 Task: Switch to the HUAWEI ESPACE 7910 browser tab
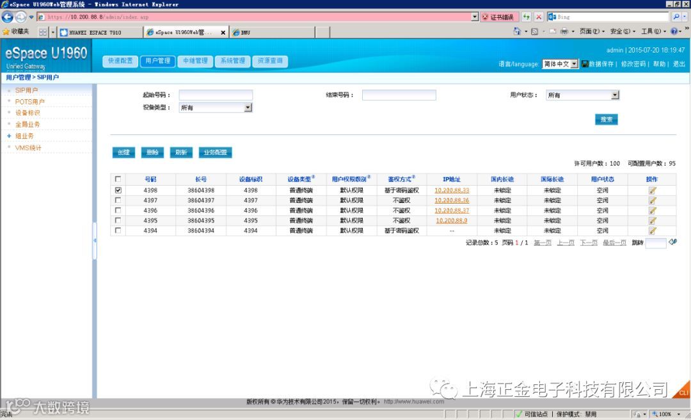click(100, 33)
